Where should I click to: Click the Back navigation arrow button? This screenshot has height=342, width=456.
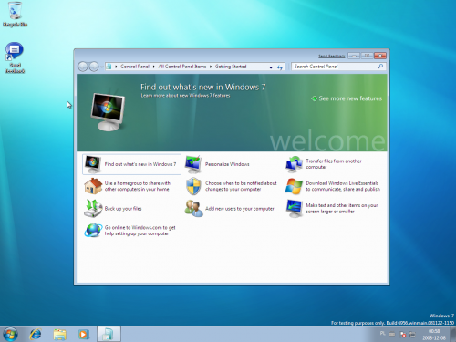point(83,67)
